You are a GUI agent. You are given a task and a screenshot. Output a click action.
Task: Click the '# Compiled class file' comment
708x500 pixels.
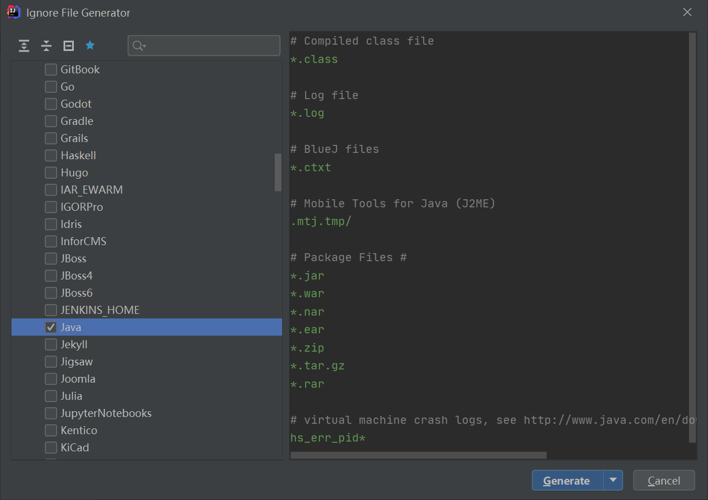(x=362, y=41)
